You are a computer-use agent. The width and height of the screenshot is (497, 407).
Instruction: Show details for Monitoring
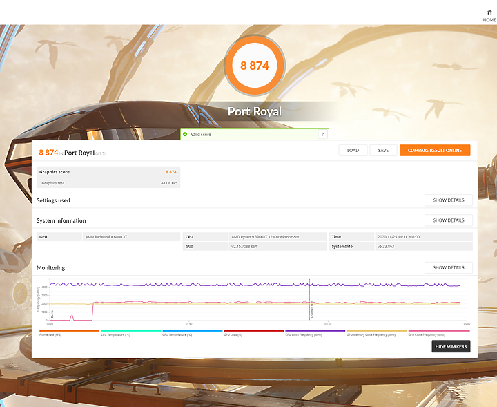(449, 267)
